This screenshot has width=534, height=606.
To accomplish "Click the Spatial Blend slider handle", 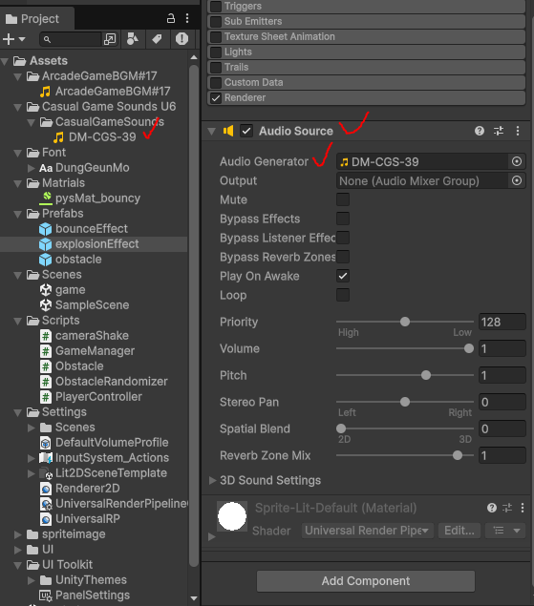I will coord(341,428).
